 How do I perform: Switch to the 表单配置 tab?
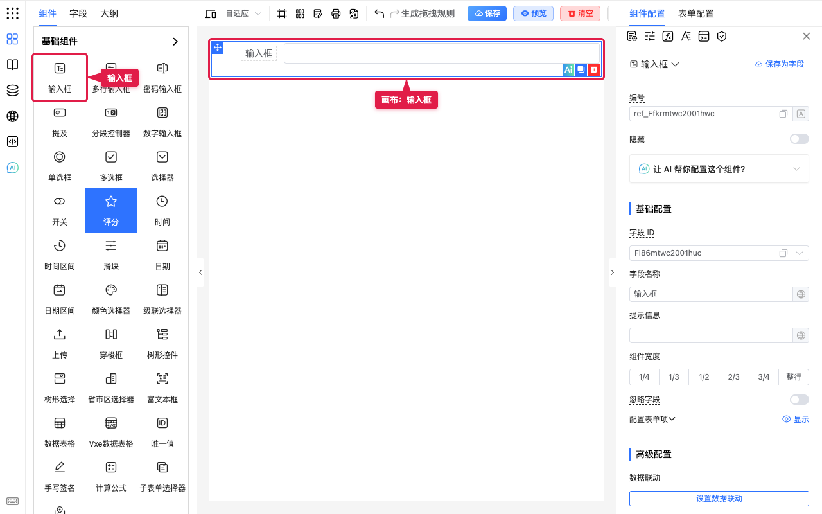(696, 13)
